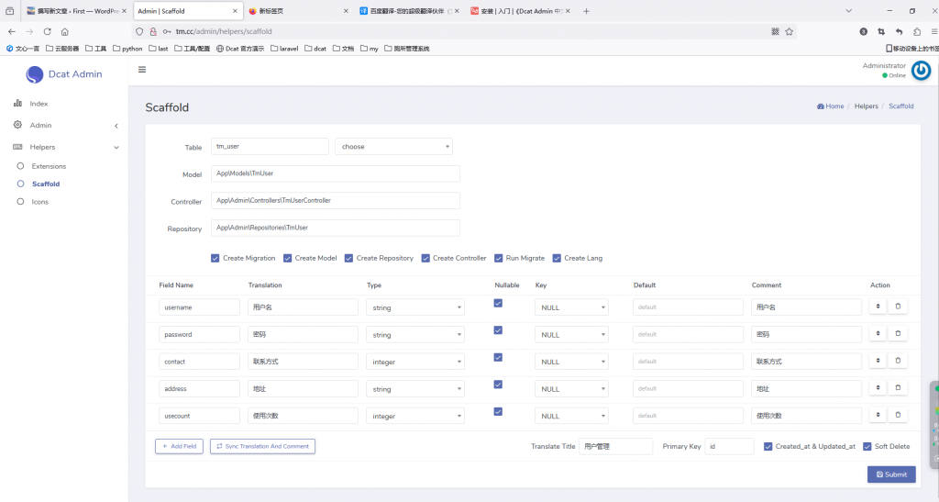Toggle Run Migrate checkbox
Image resolution: width=939 pixels, height=502 pixels.
click(498, 258)
